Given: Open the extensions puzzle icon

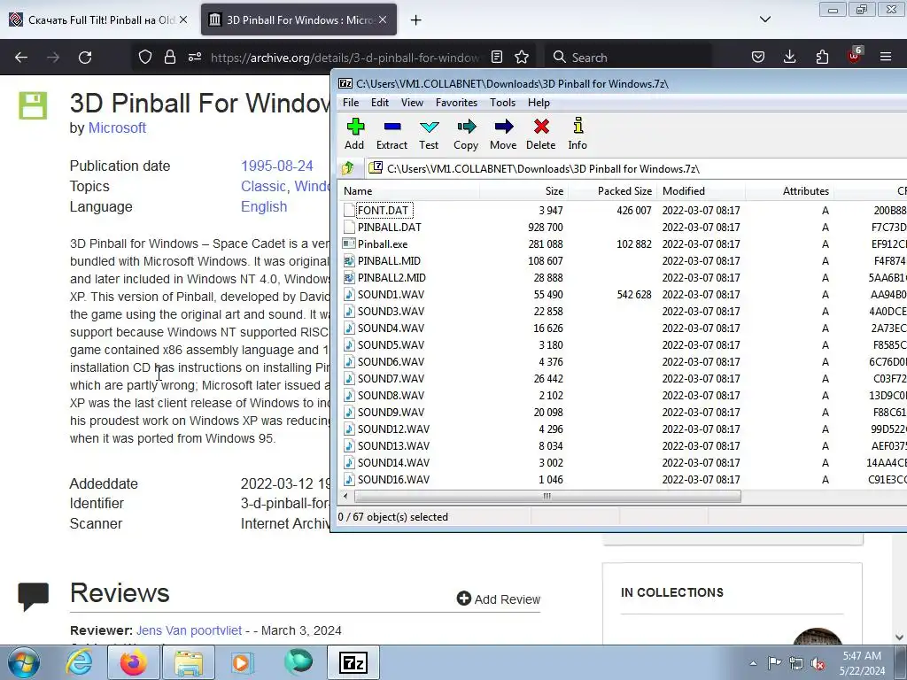Looking at the screenshot, I should click(x=822, y=57).
